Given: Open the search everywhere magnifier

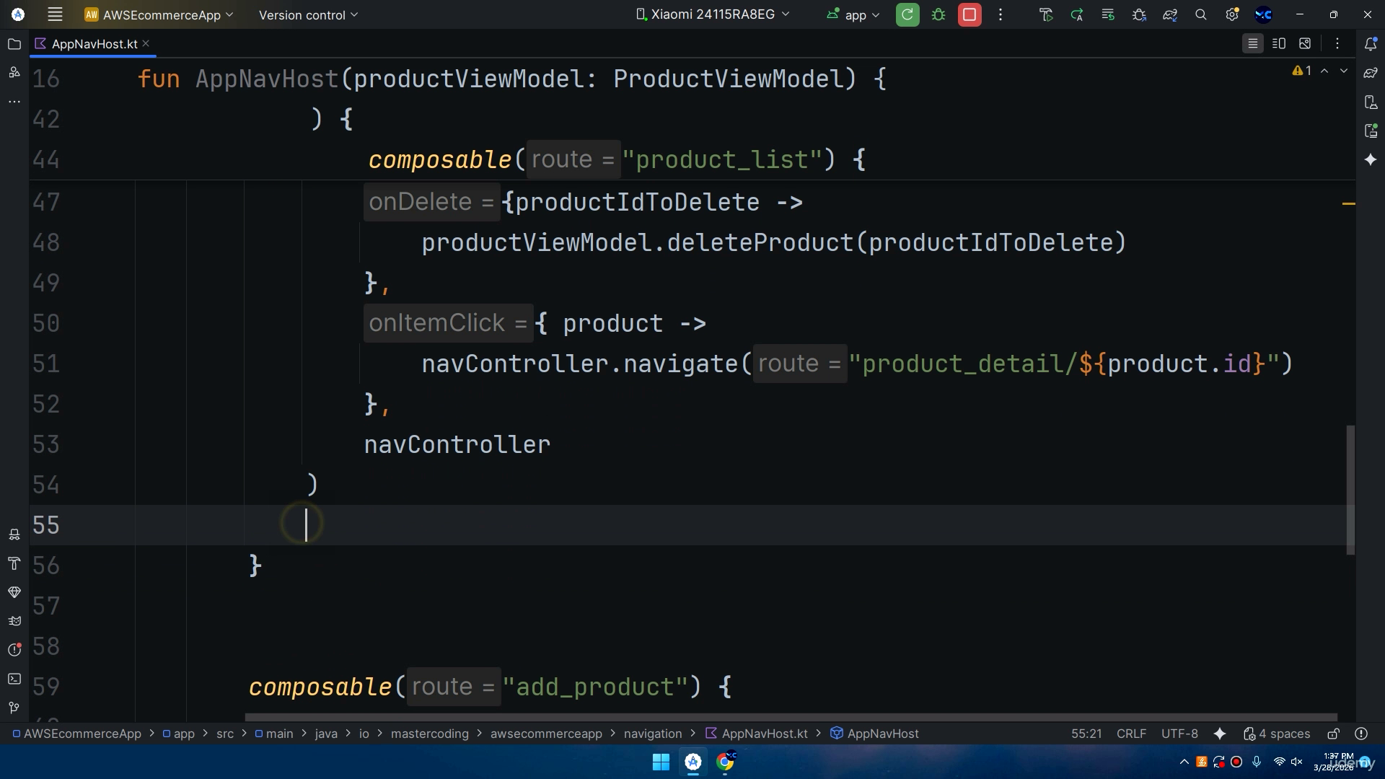Looking at the screenshot, I should [1201, 14].
